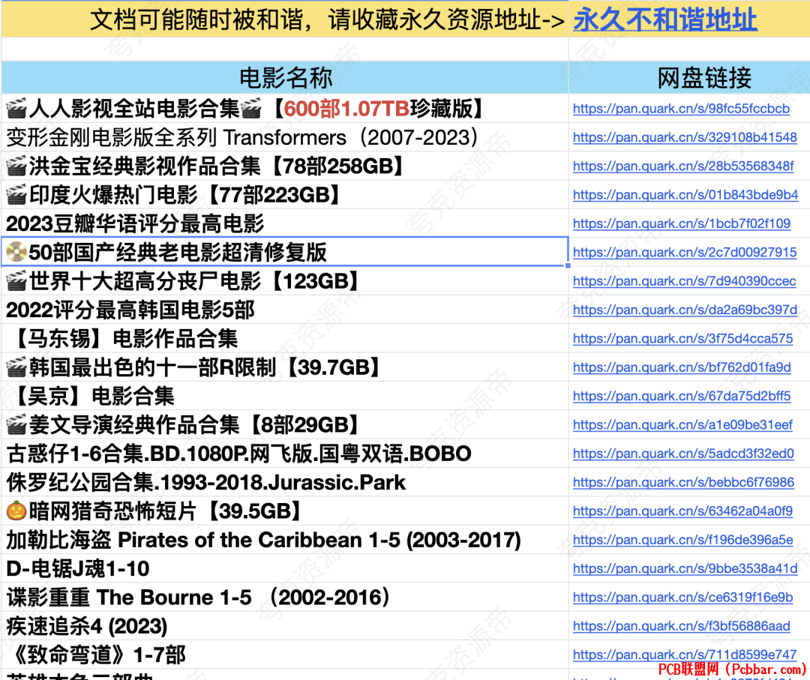The image size is (810, 680).
Task: Select the 【马东锡】电影作品合集 cell
Action: click(285, 339)
